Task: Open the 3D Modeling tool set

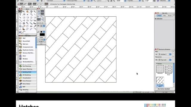Action: (x=27, y=75)
